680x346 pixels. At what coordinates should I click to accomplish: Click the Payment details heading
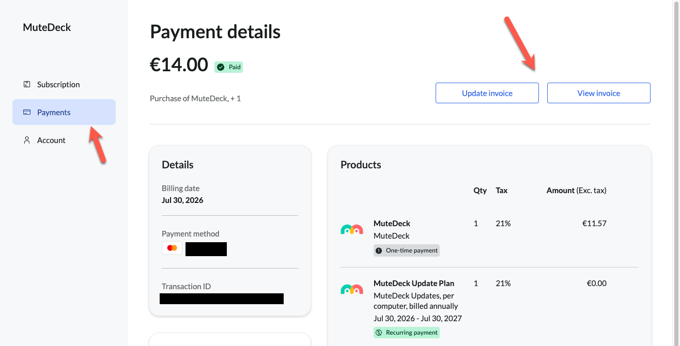215,32
